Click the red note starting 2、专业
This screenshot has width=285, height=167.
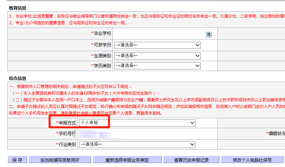coord(68,23)
